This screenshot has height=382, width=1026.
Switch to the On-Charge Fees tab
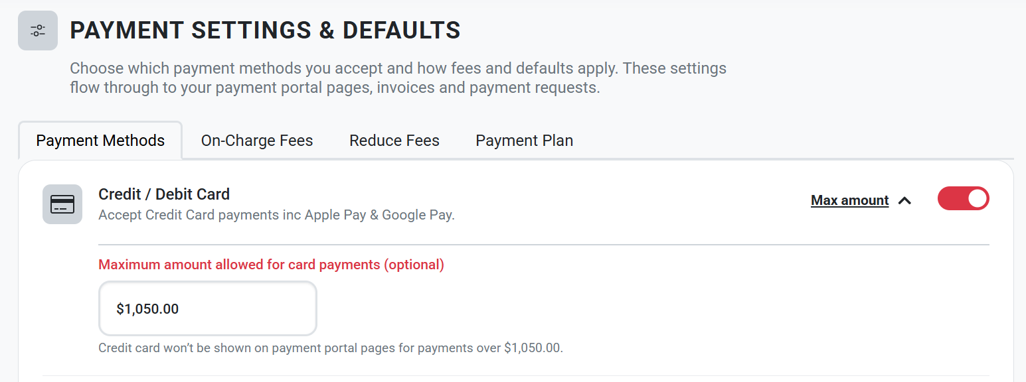257,141
